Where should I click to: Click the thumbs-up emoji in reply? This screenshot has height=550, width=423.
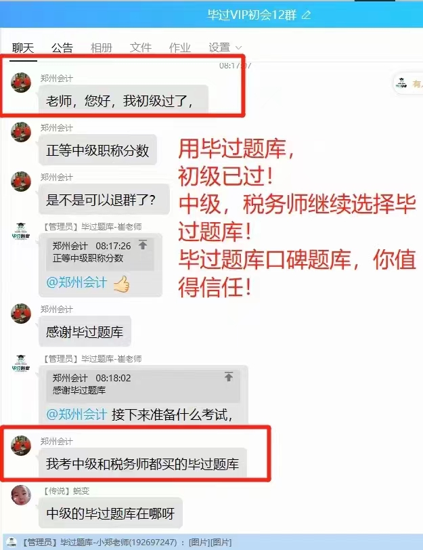(122, 283)
